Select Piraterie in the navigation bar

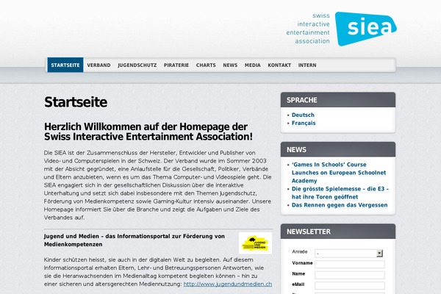(x=176, y=65)
